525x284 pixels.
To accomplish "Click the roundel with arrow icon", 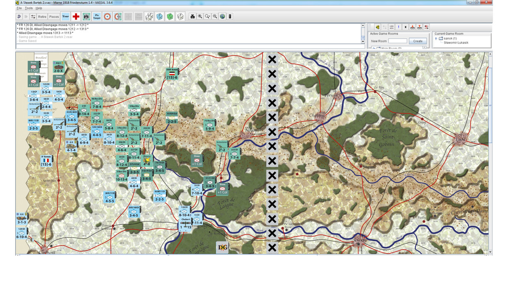I will [x=117, y=16].
